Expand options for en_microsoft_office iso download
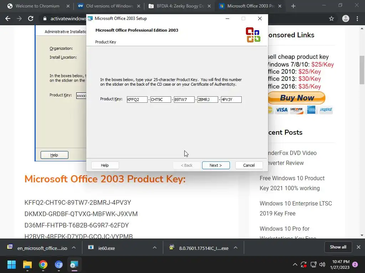 pos(74,248)
